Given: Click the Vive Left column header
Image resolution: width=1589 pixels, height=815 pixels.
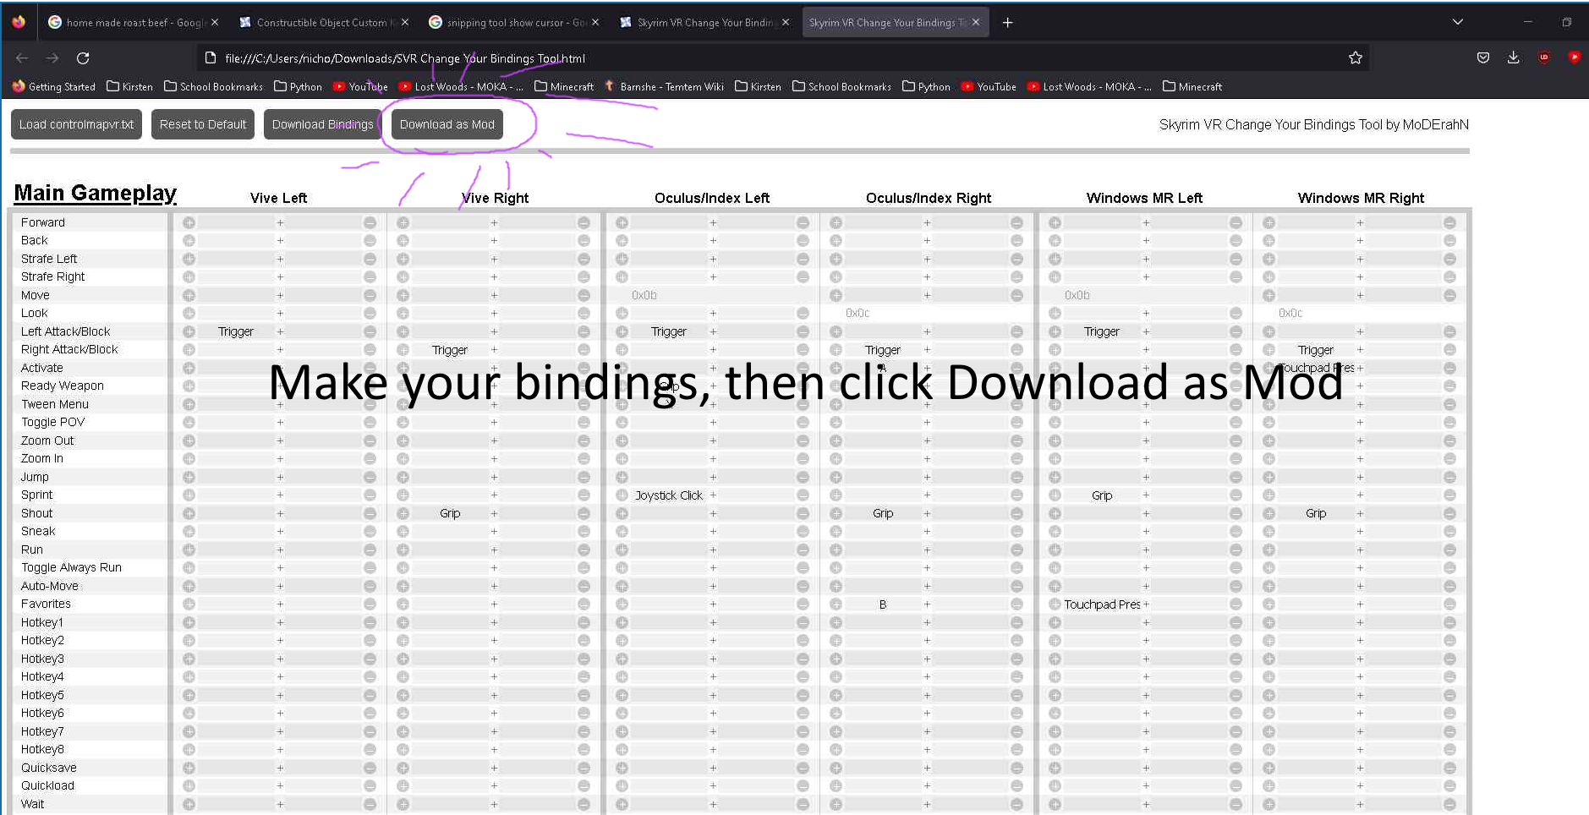Looking at the screenshot, I should [278, 198].
